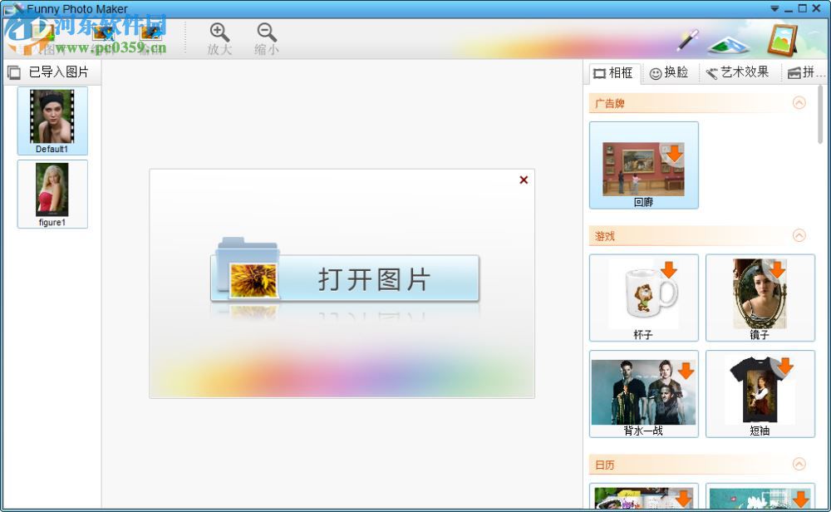This screenshot has width=831, height=512.
Task: Collapse the 日历 calendar section
Action: [799, 465]
